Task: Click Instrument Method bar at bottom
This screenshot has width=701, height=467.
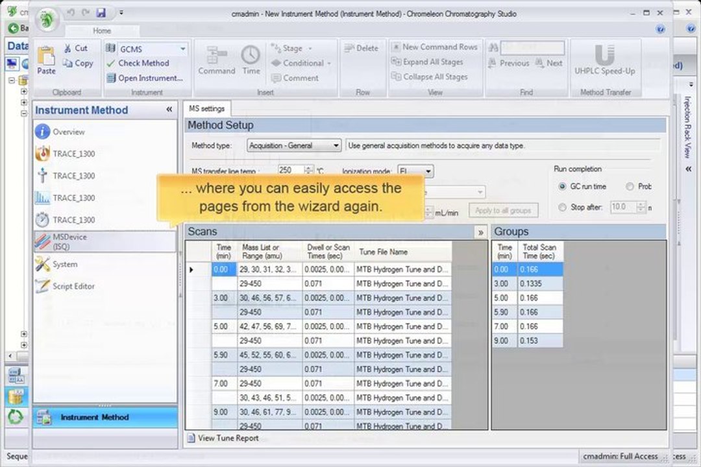Action: pos(105,418)
